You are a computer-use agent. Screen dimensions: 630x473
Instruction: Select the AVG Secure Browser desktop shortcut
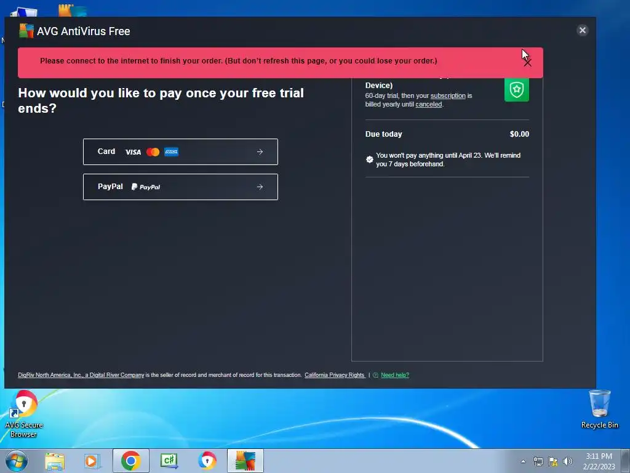[x=24, y=414]
